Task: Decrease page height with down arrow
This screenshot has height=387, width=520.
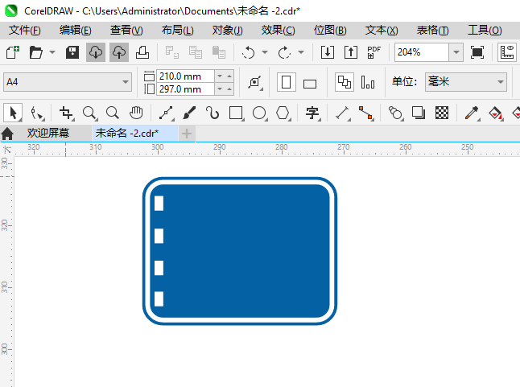Action: pyautogui.click(x=220, y=89)
